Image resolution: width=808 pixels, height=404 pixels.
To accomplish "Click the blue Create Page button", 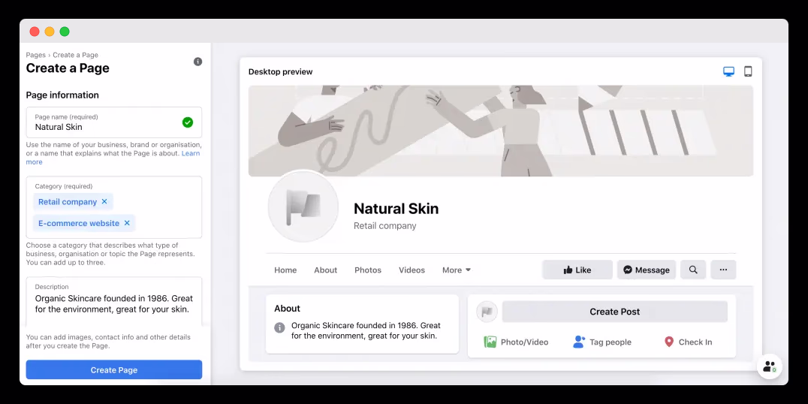I will click(x=114, y=370).
